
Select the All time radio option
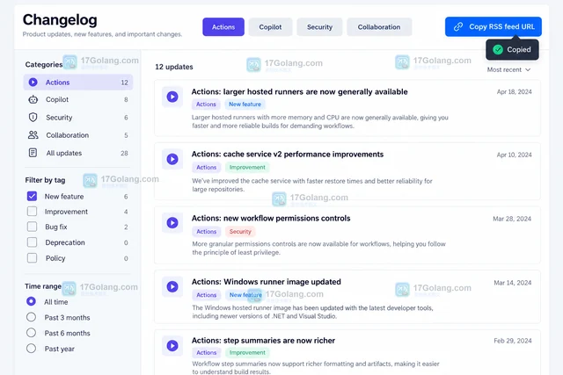point(32,301)
